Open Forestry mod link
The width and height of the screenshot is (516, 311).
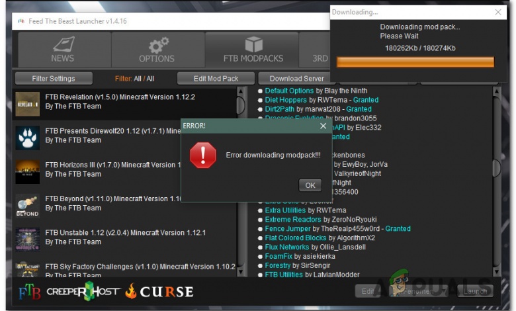(277, 265)
